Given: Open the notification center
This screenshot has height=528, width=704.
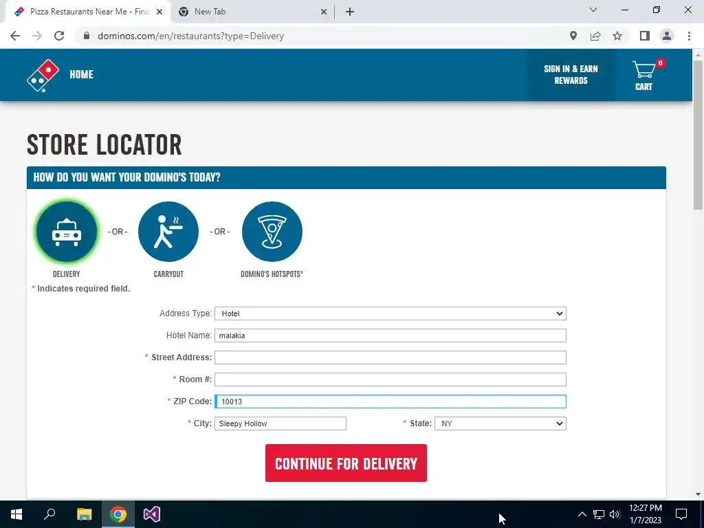Looking at the screenshot, I should coord(681,514).
